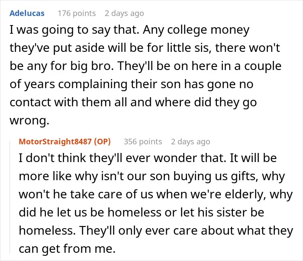Click the final line 'can get from me.'
Viewport: 303px width, 261px height.
tap(67, 249)
